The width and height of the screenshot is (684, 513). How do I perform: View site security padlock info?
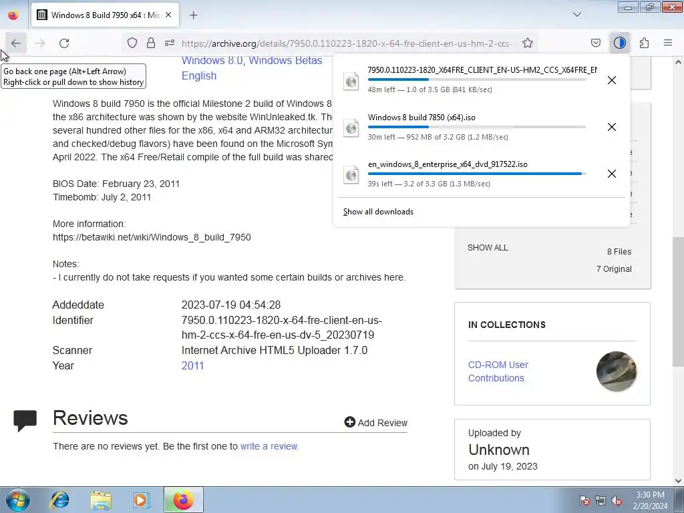(151, 43)
